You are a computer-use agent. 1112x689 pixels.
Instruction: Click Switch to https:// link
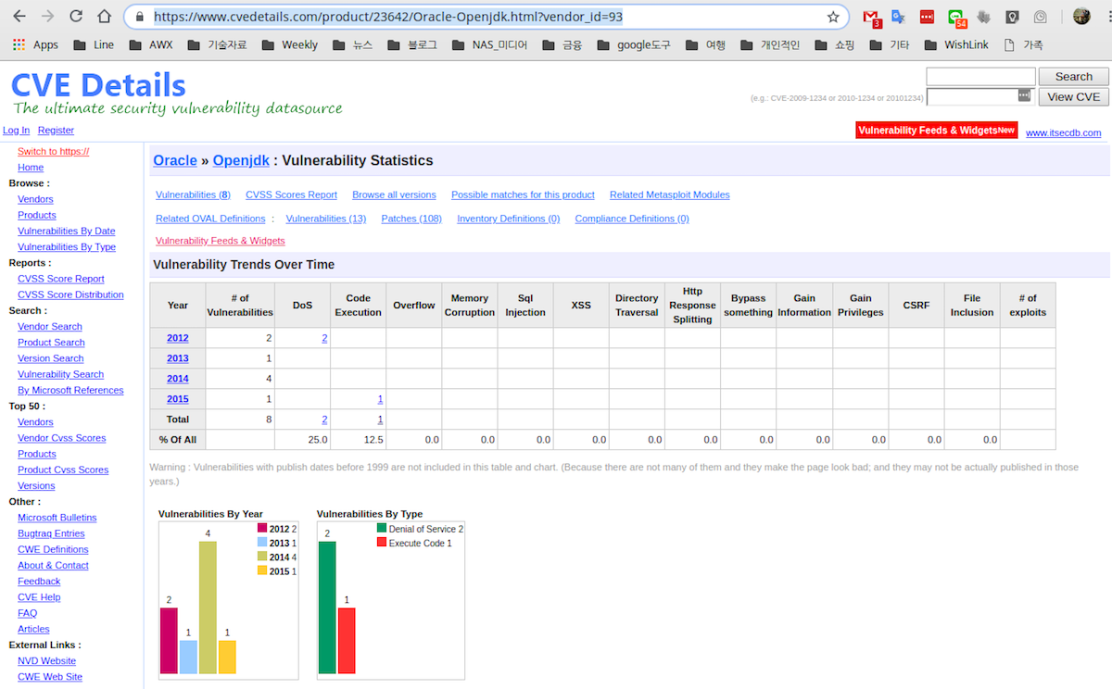tap(53, 152)
